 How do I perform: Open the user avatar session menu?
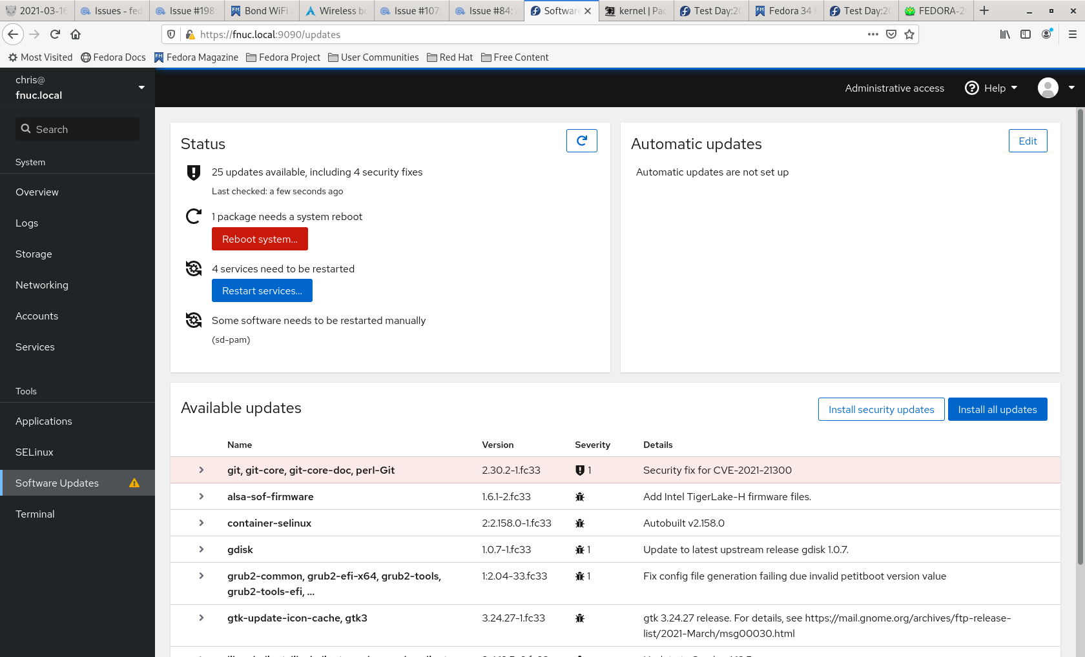(1048, 88)
